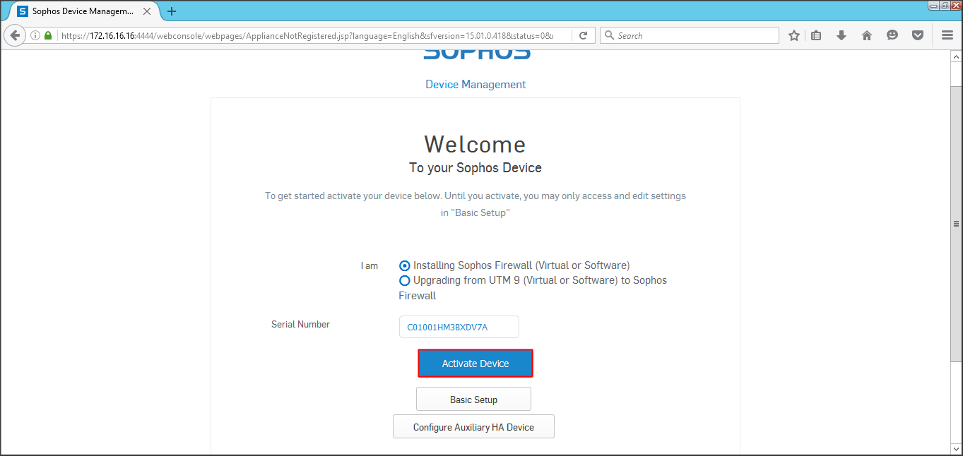963x456 pixels.
Task: Open a new tab with plus button
Action: [x=172, y=11]
